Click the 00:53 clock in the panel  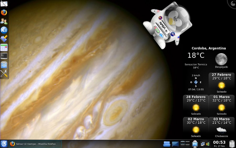click(x=219, y=142)
